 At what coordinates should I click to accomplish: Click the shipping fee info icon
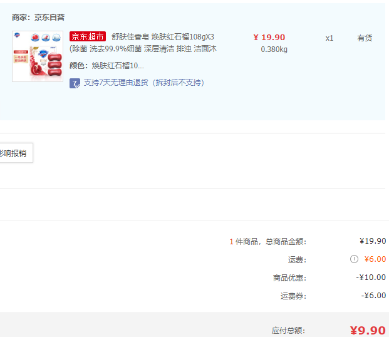(x=354, y=259)
